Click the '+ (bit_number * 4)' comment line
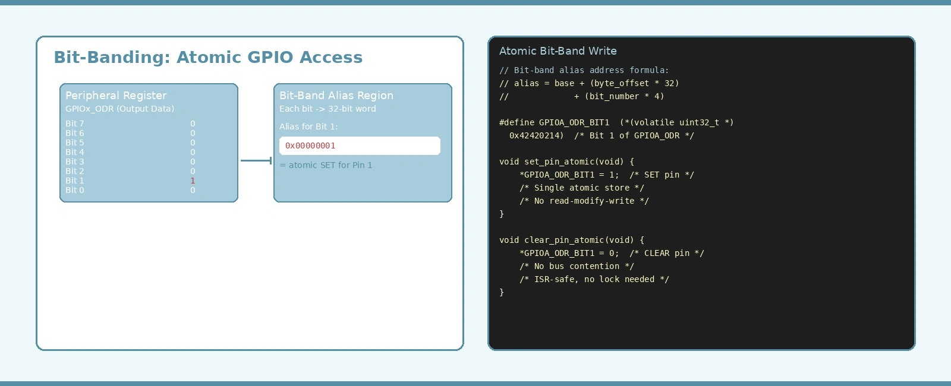The image size is (951, 386). coord(582,96)
